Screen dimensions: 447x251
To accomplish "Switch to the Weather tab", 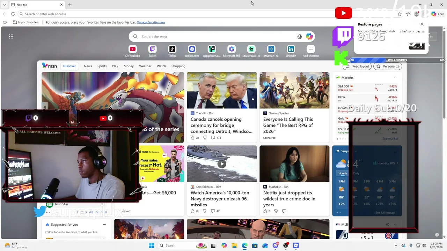I will [145, 66].
